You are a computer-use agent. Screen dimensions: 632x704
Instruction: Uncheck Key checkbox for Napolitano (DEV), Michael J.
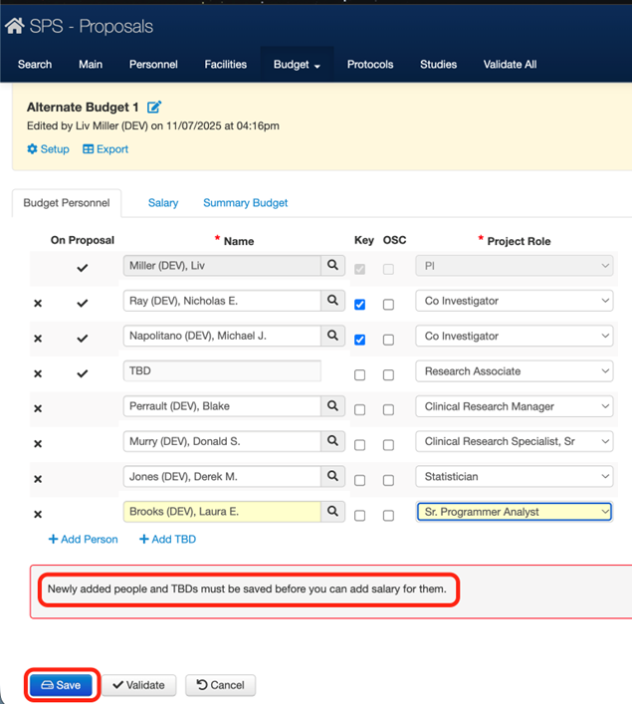coord(359,340)
